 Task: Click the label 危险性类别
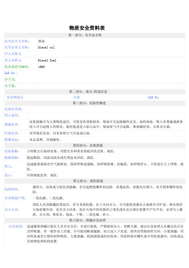pyautogui.click(x=13, y=109)
